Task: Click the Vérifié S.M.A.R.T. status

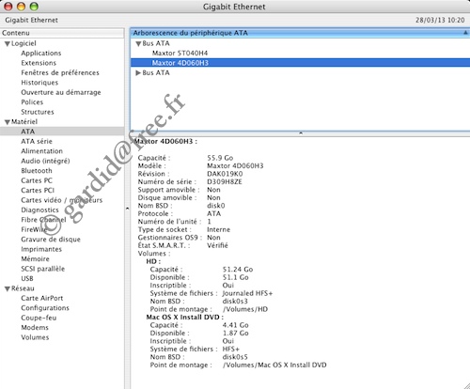Action: 217,245
